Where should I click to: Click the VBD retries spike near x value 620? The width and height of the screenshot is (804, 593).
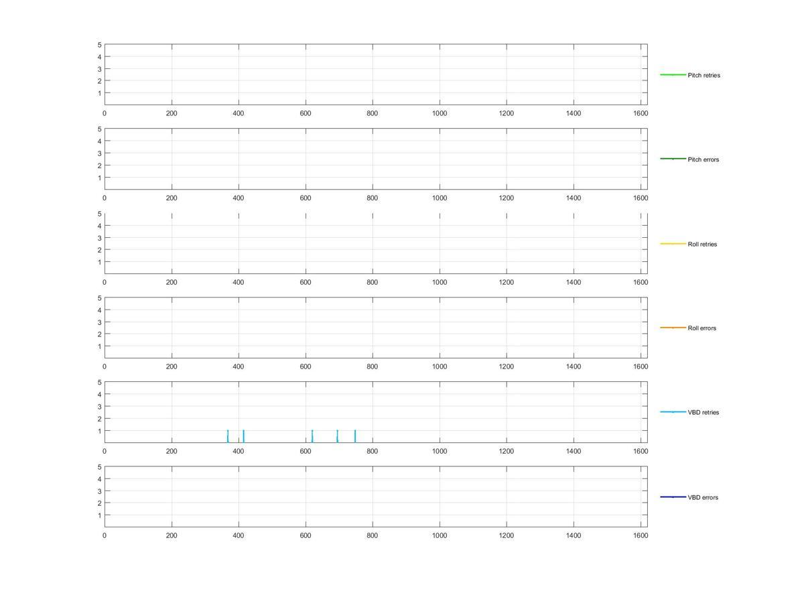[312, 436]
